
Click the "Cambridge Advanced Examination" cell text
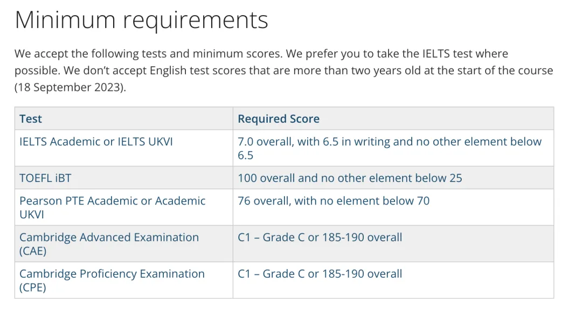(x=109, y=238)
